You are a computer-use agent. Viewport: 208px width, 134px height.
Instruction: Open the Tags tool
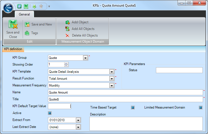coord(27,33)
